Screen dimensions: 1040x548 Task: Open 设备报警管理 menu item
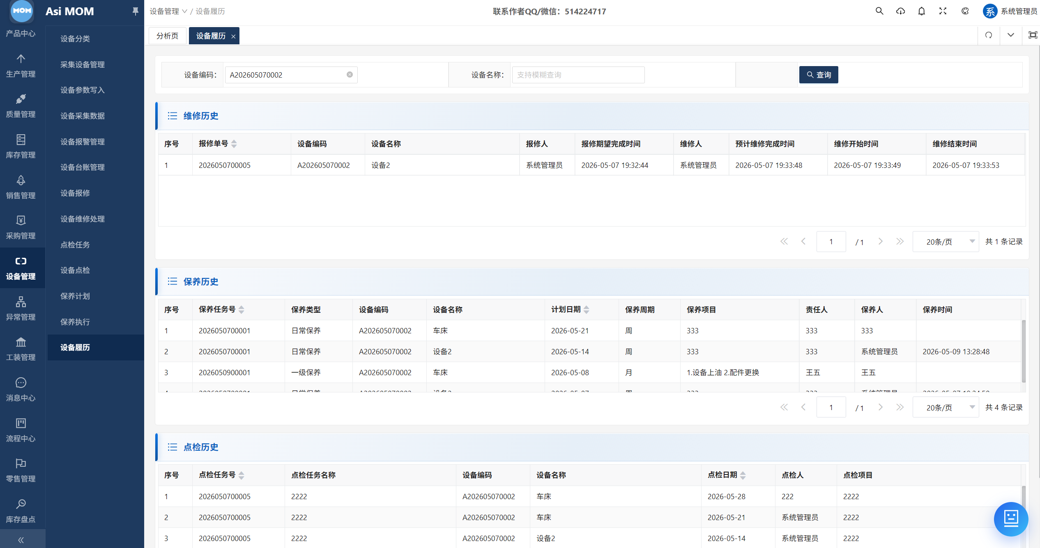point(83,142)
